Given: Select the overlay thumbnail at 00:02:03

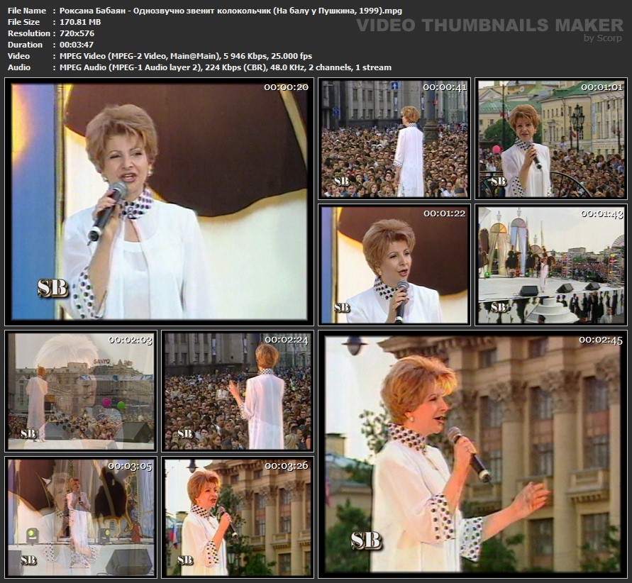Looking at the screenshot, I should tap(81, 391).
